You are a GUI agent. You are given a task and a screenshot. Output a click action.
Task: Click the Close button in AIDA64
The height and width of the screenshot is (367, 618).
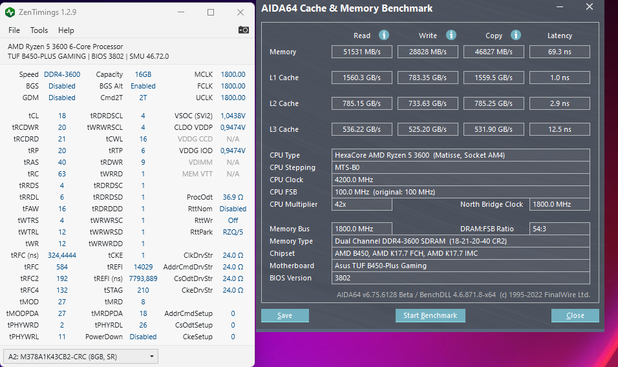(x=575, y=315)
